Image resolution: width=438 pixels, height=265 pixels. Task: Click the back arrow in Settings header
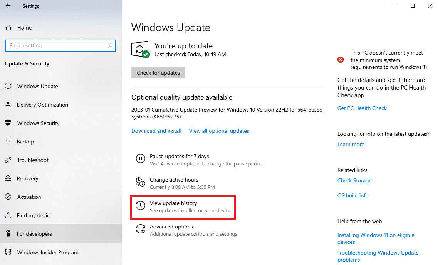[x=8, y=6]
